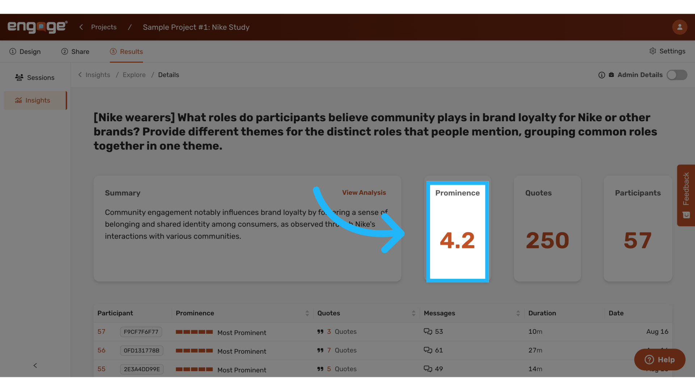Click the Participant column header
Viewport: 695px width, 391px height.
(115, 313)
